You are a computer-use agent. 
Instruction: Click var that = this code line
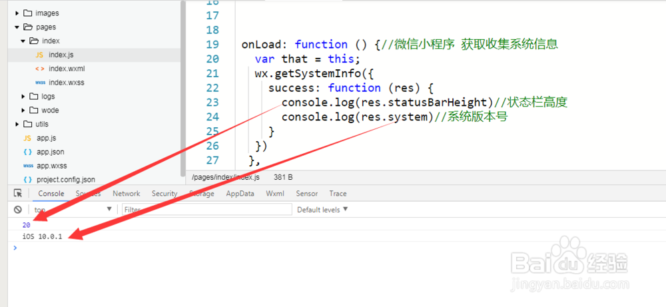[308, 59]
